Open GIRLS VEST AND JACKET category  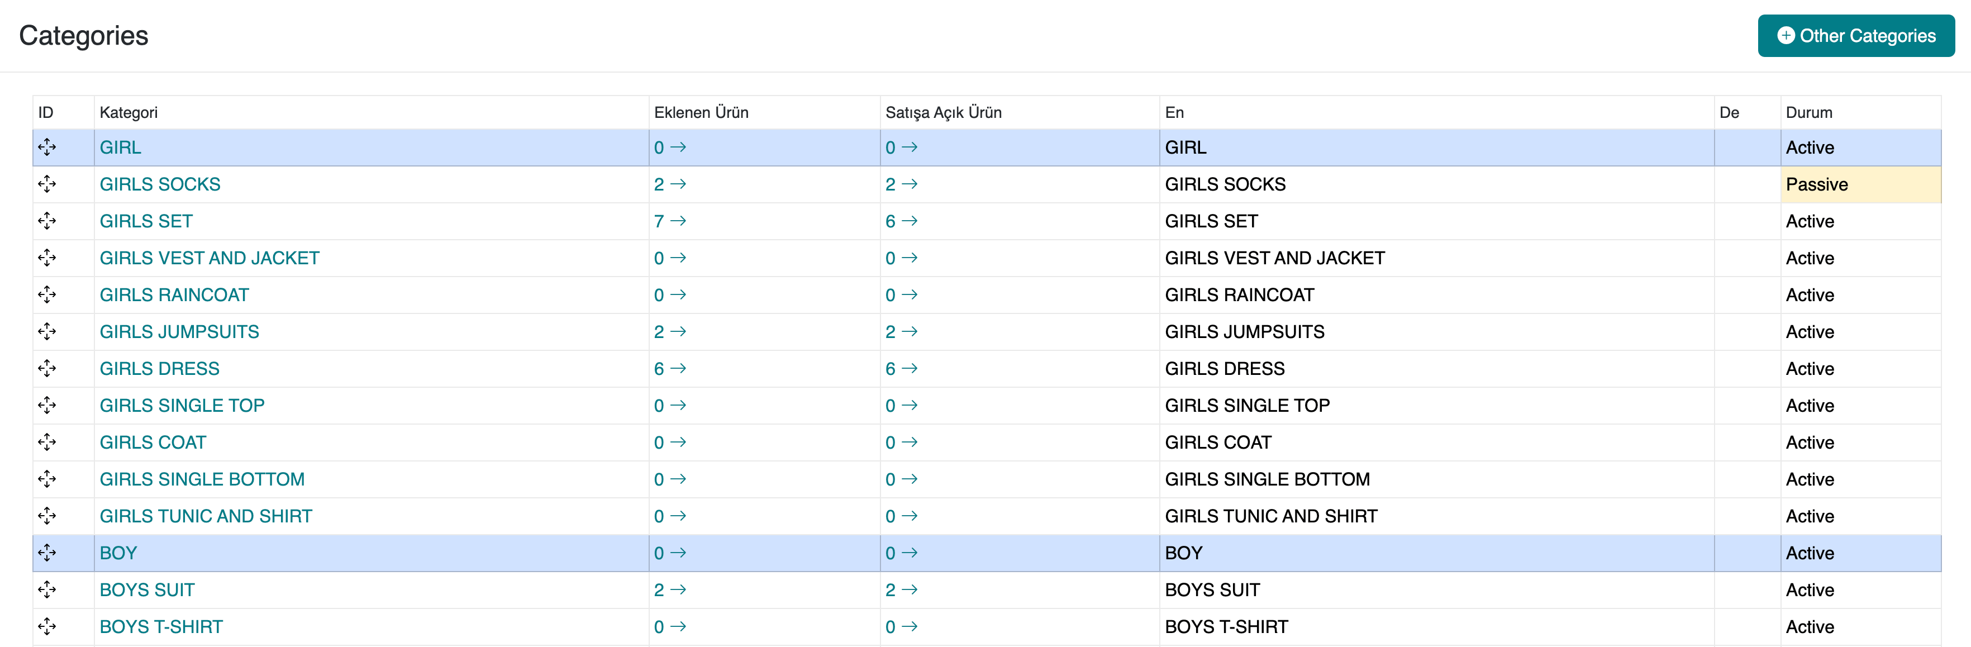(x=209, y=259)
